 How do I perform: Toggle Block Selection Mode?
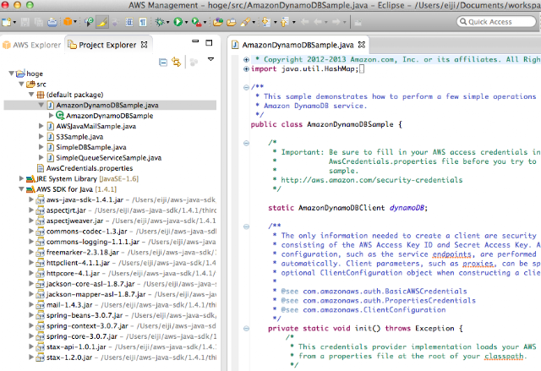point(129,23)
